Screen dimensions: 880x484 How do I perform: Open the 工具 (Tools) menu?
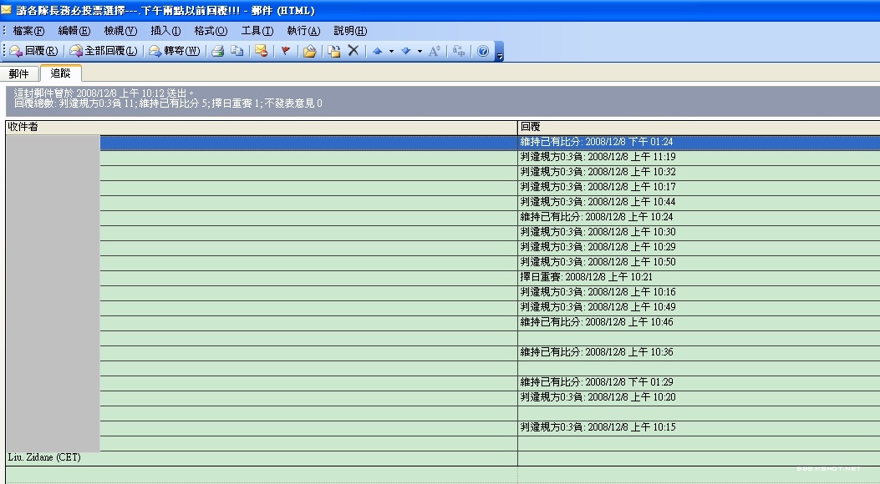(x=257, y=31)
